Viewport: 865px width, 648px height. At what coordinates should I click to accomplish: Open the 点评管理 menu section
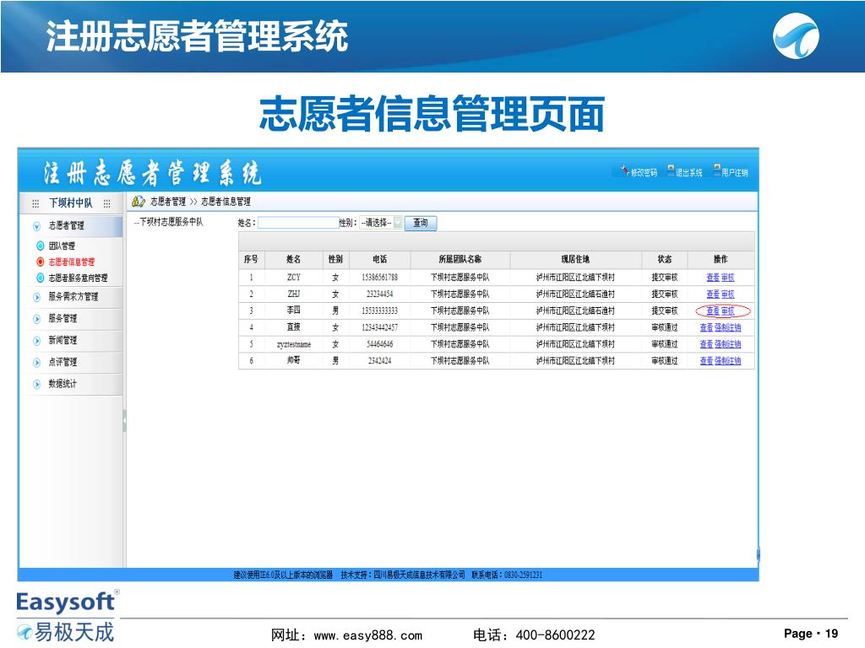(36, 363)
